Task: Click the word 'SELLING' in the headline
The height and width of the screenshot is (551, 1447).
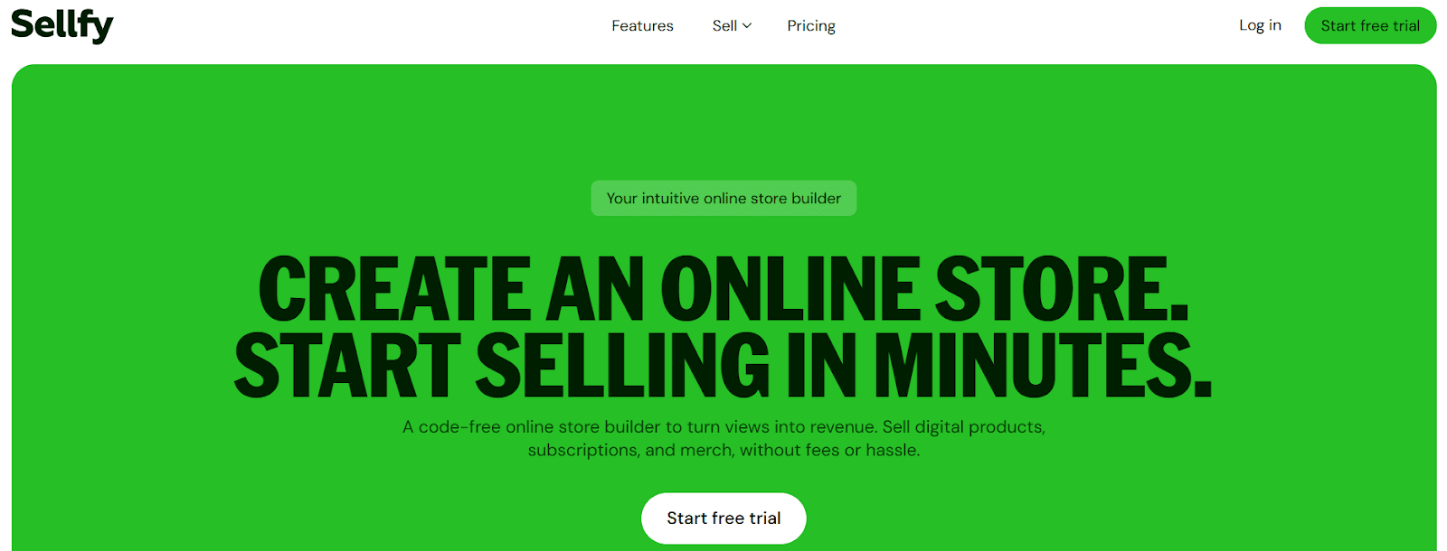Action: [x=623, y=366]
